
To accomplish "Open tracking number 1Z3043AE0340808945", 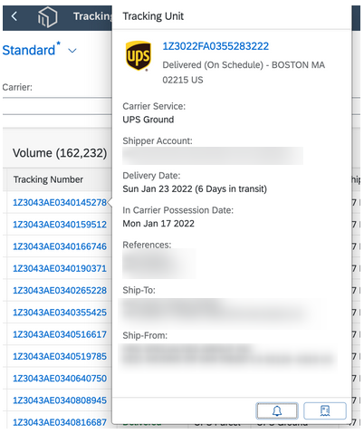I will pyautogui.click(x=60, y=400).
